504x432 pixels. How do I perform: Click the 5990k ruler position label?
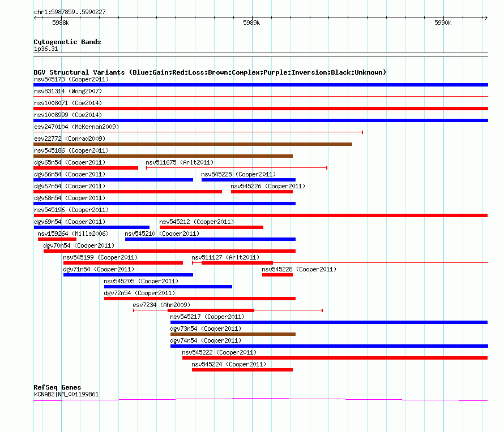[x=443, y=23]
